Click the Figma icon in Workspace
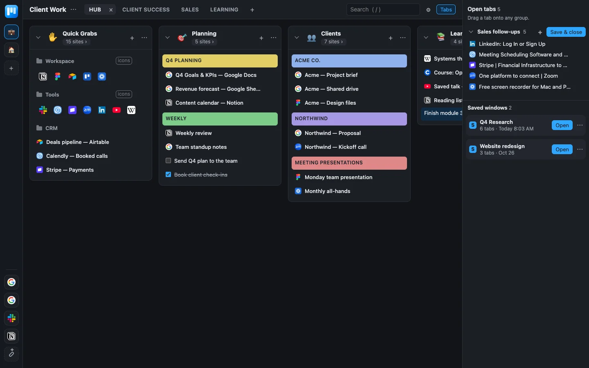Screen dimensions: 589x368 58,76
